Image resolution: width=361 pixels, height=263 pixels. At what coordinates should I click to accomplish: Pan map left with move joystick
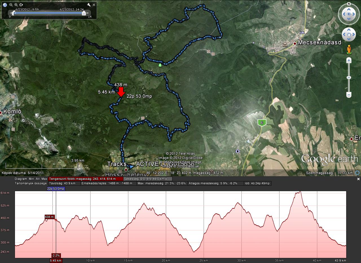[344, 34]
